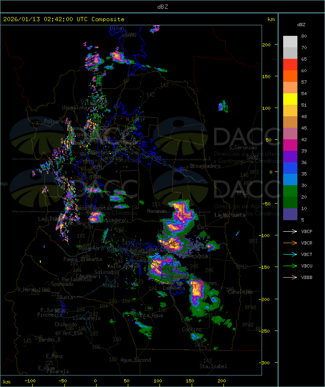Click the 'VBCU' legend label
Screen dimensions: 325x387
[x=307, y=266]
